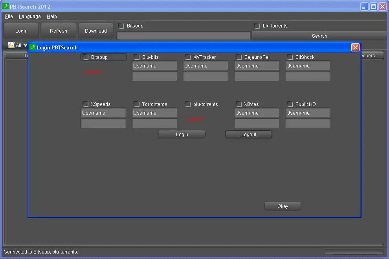
Task: Check the MVTracker checkbox
Action: [187, 57]
